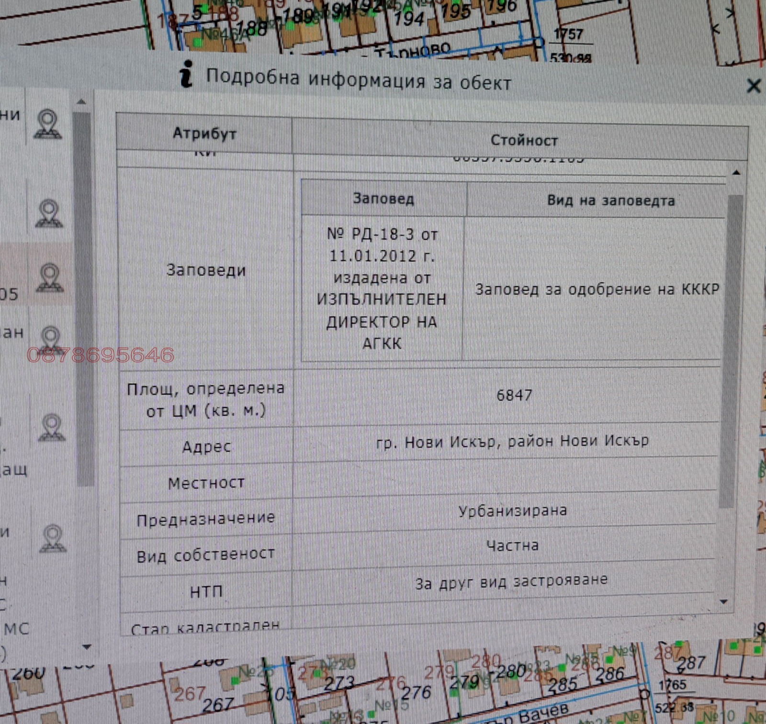The width and height of the screenshot is (766, 724).
Task: Select parcel 194 on the map
Action: (408, 19)
